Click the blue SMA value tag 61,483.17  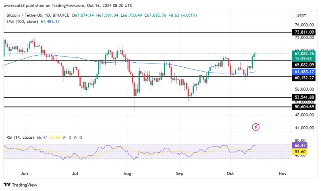(305, 71)
